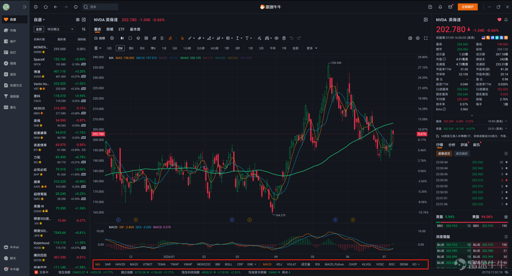Open the notifications bell in the title bar

pyautogui.click(x=440, y=7)
